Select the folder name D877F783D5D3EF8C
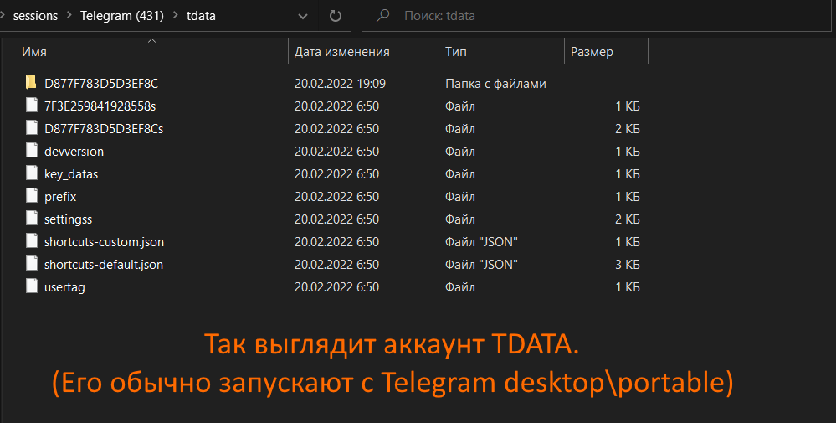 click(101, 83)
